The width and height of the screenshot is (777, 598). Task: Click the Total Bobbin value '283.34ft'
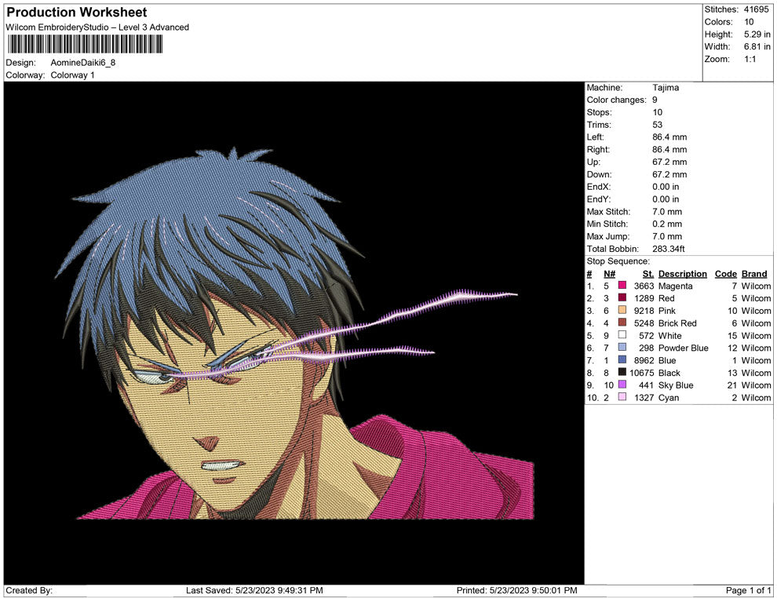click(x=669, y=249)
